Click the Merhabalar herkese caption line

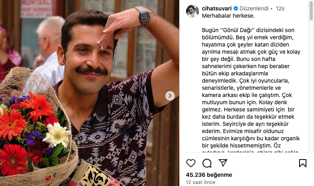pyautogui.click(x=228, y=16)
